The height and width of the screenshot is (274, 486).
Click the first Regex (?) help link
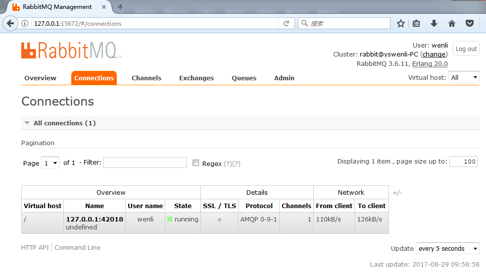(x=228, y=164)
